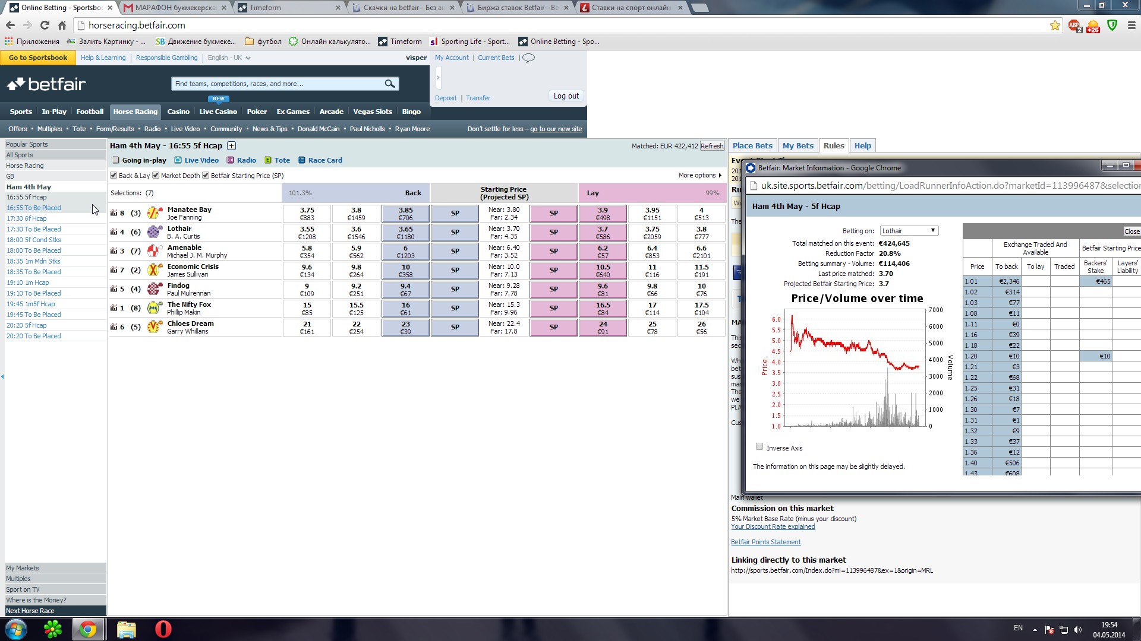Open chart icon for The Nifty Fox

114,308
